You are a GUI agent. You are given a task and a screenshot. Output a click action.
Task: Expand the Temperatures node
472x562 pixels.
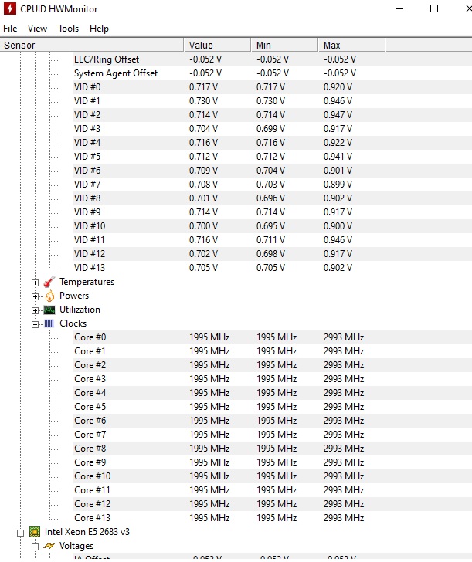(35, 283)
